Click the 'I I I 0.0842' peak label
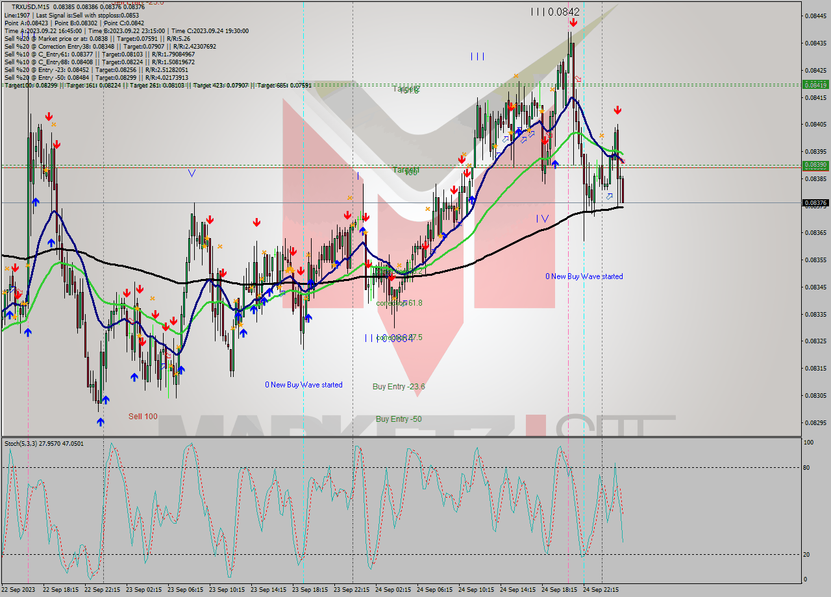Image resolution: width=831 pixels, height=597 pixels. (x=555, y=12)
